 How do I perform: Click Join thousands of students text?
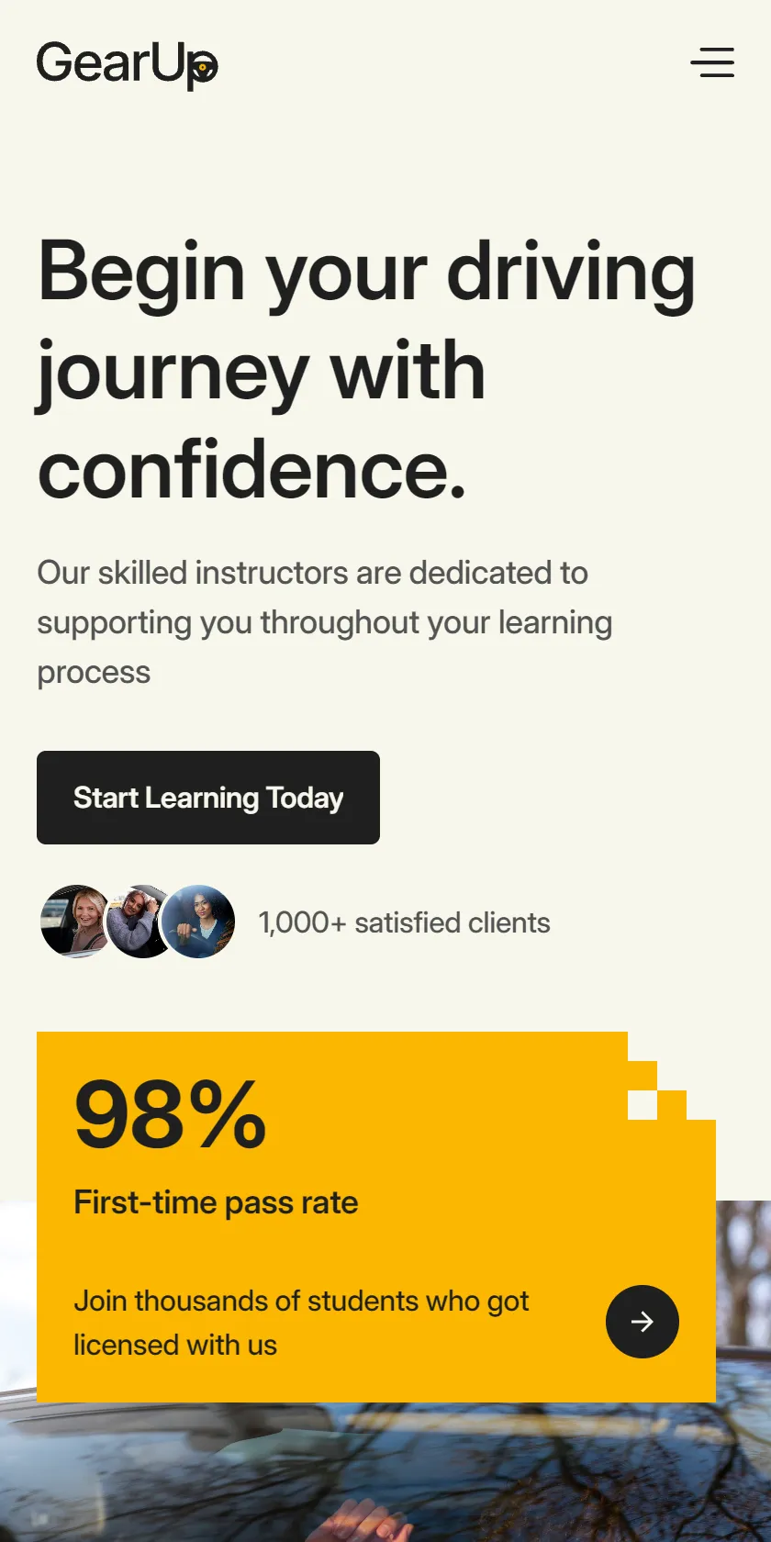pos(301,1323)
